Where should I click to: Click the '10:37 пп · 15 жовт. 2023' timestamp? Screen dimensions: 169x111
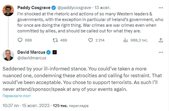pos(26,106)
